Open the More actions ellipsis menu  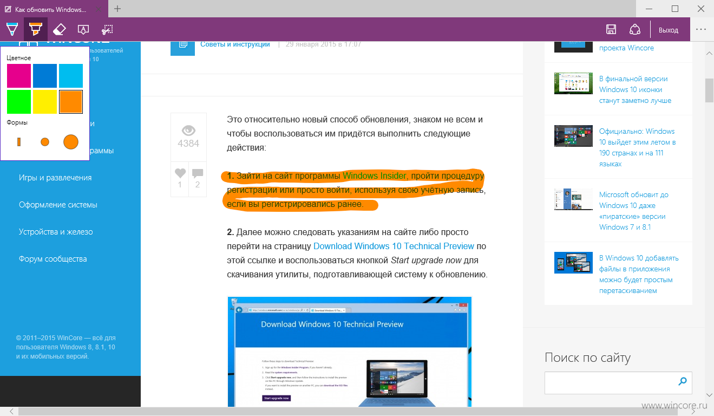[702, 30]
